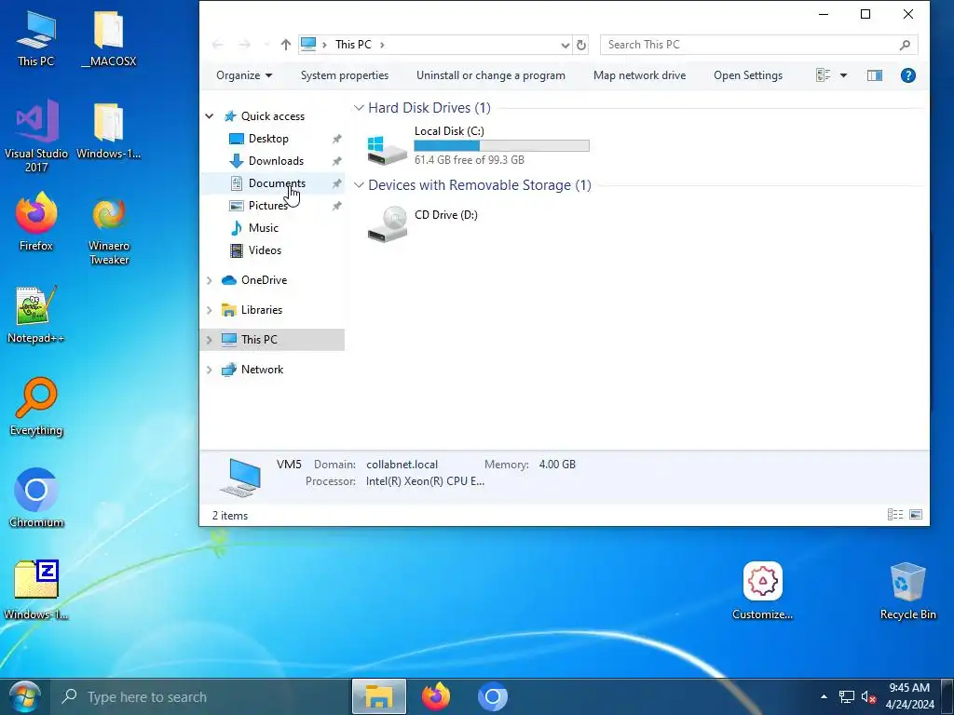Click the network icon in system tray
Viewport: 954px width, 715px height.
[x=846, y=696]
